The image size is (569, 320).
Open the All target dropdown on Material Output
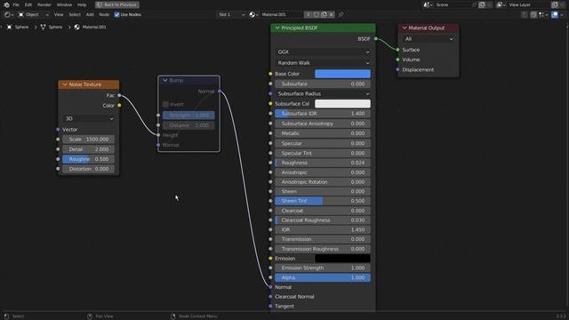pyautogui.click(x=429, y=39)
